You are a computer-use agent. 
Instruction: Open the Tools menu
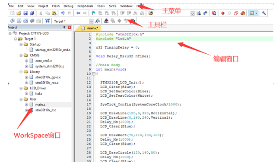(x=101, y=6)
